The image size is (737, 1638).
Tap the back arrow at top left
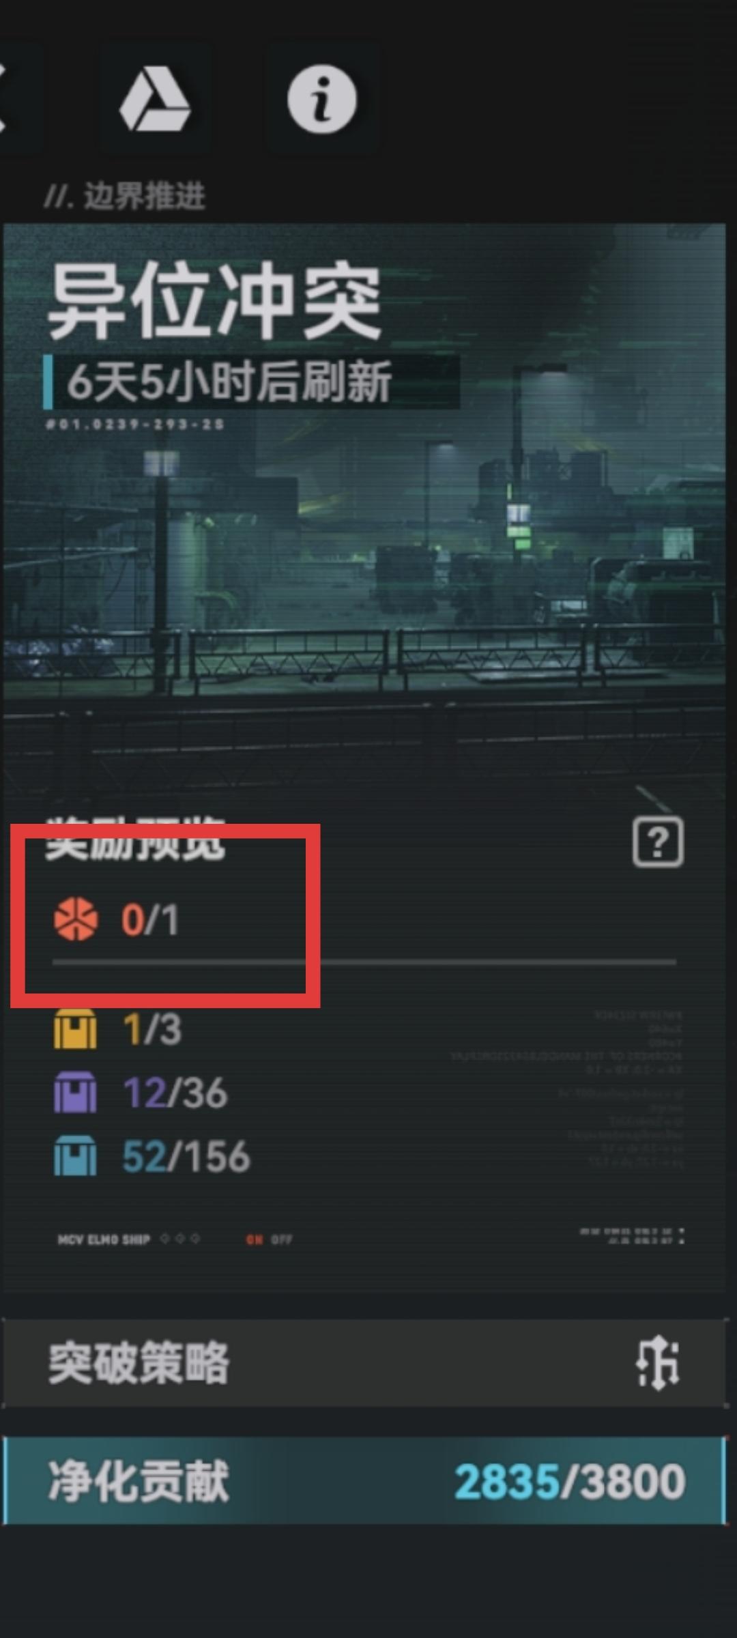click(5, 99)
